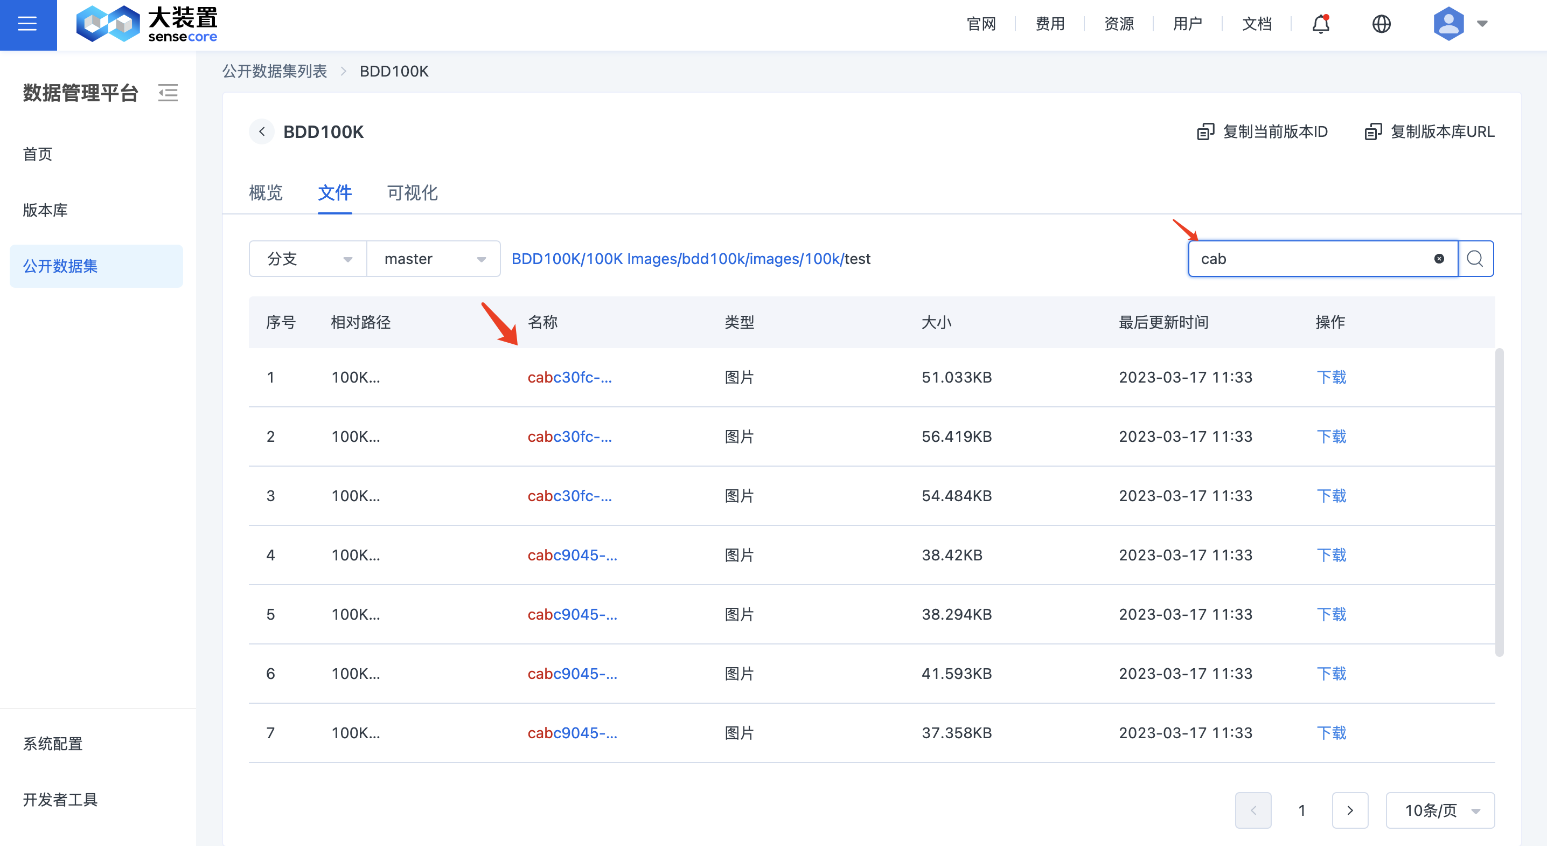Switch to the 可视化 tab

[x=412, y=193]
